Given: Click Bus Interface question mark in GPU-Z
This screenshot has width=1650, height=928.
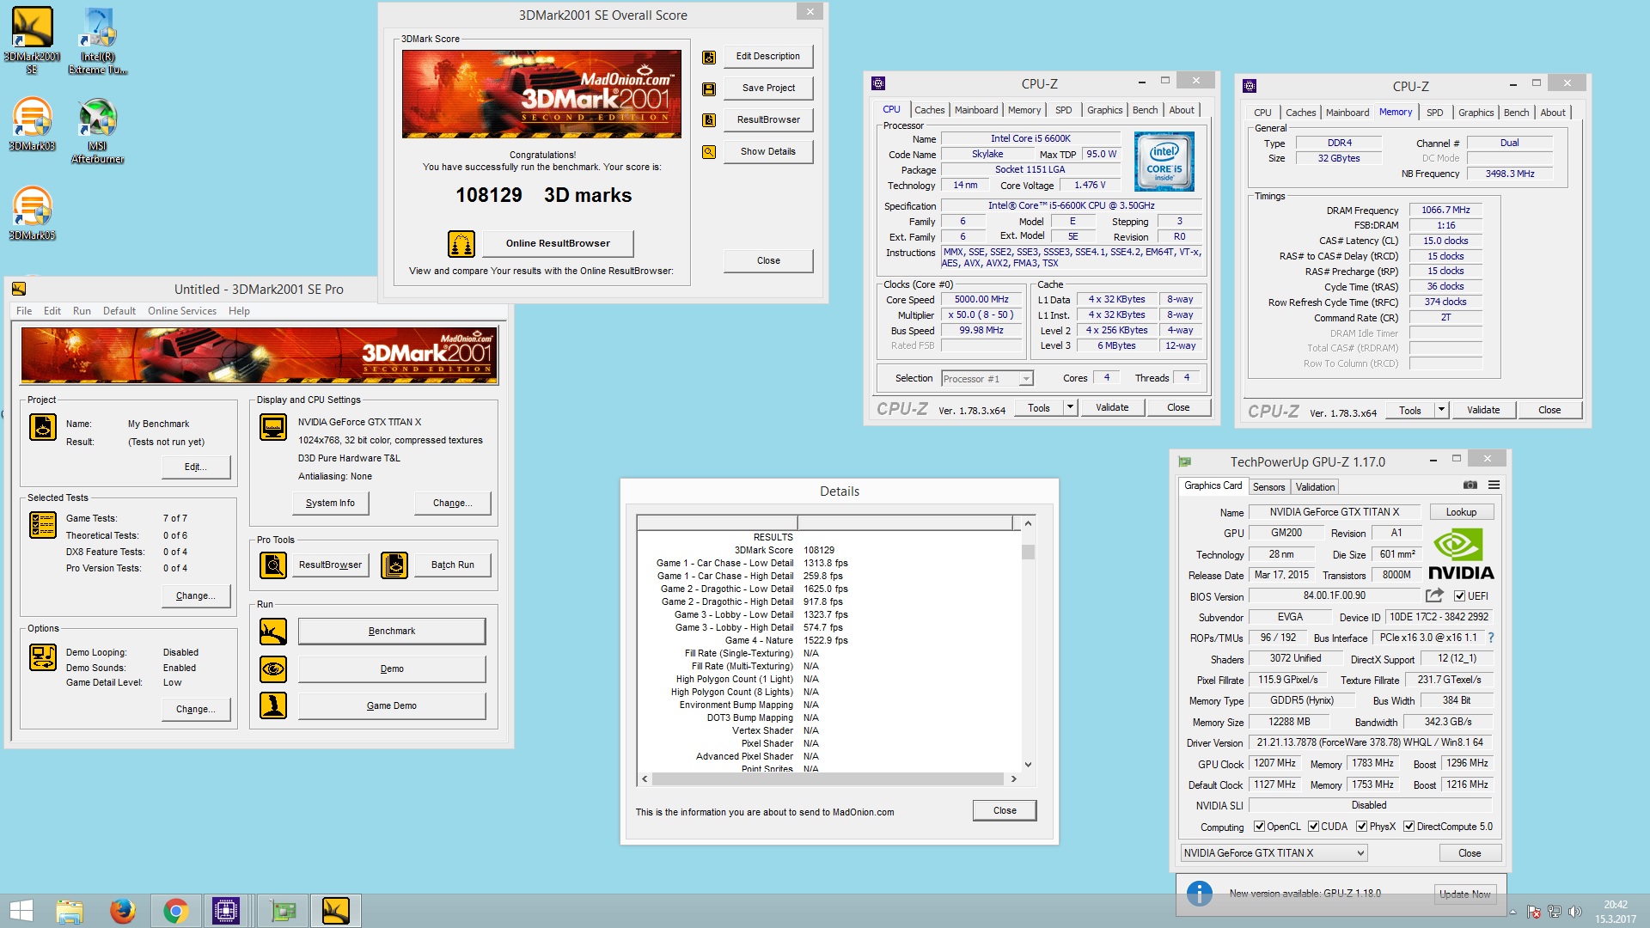Looking at the screenshot, I should tap(1491, 638).
